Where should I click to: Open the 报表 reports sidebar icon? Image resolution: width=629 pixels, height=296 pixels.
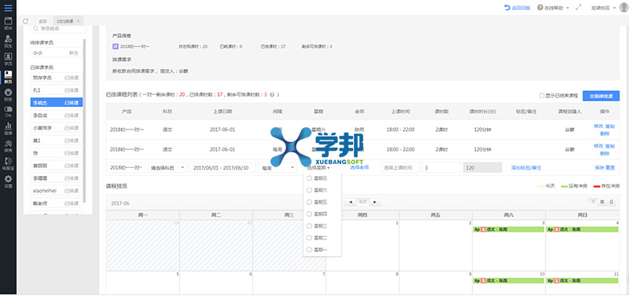8,129
